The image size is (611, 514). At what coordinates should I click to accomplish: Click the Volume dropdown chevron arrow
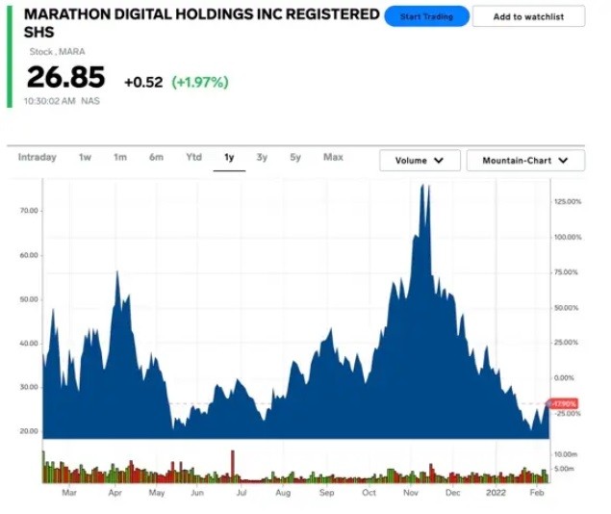440,161
